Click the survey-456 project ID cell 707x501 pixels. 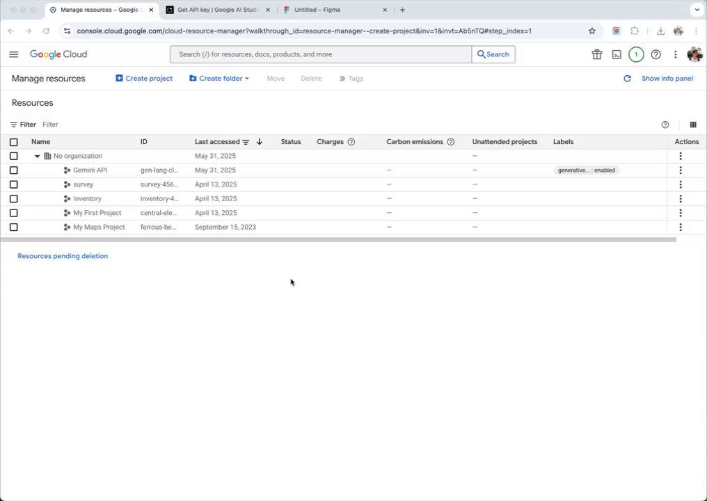point(159,184)
